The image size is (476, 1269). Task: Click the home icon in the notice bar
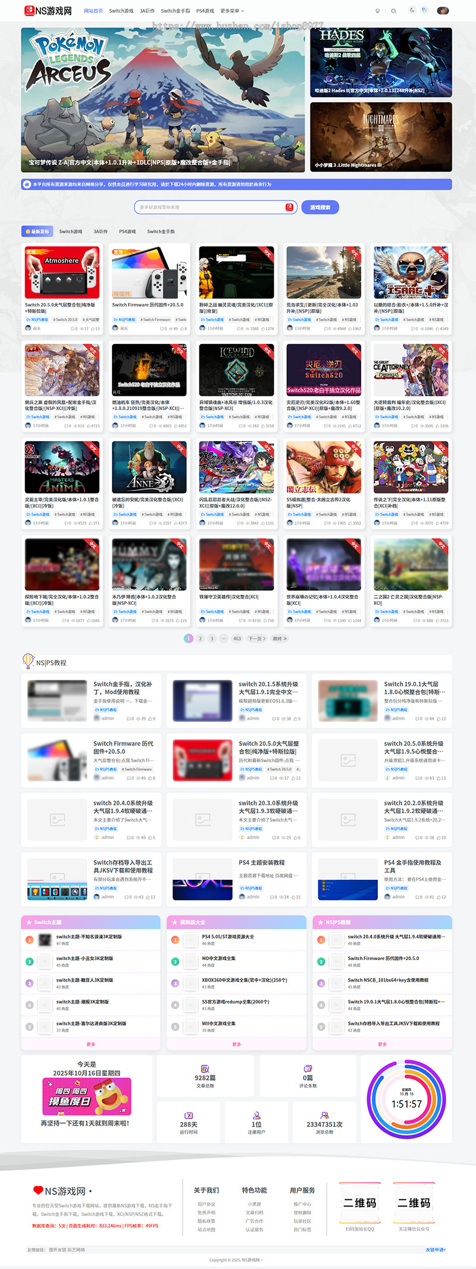tap(27, 185)
